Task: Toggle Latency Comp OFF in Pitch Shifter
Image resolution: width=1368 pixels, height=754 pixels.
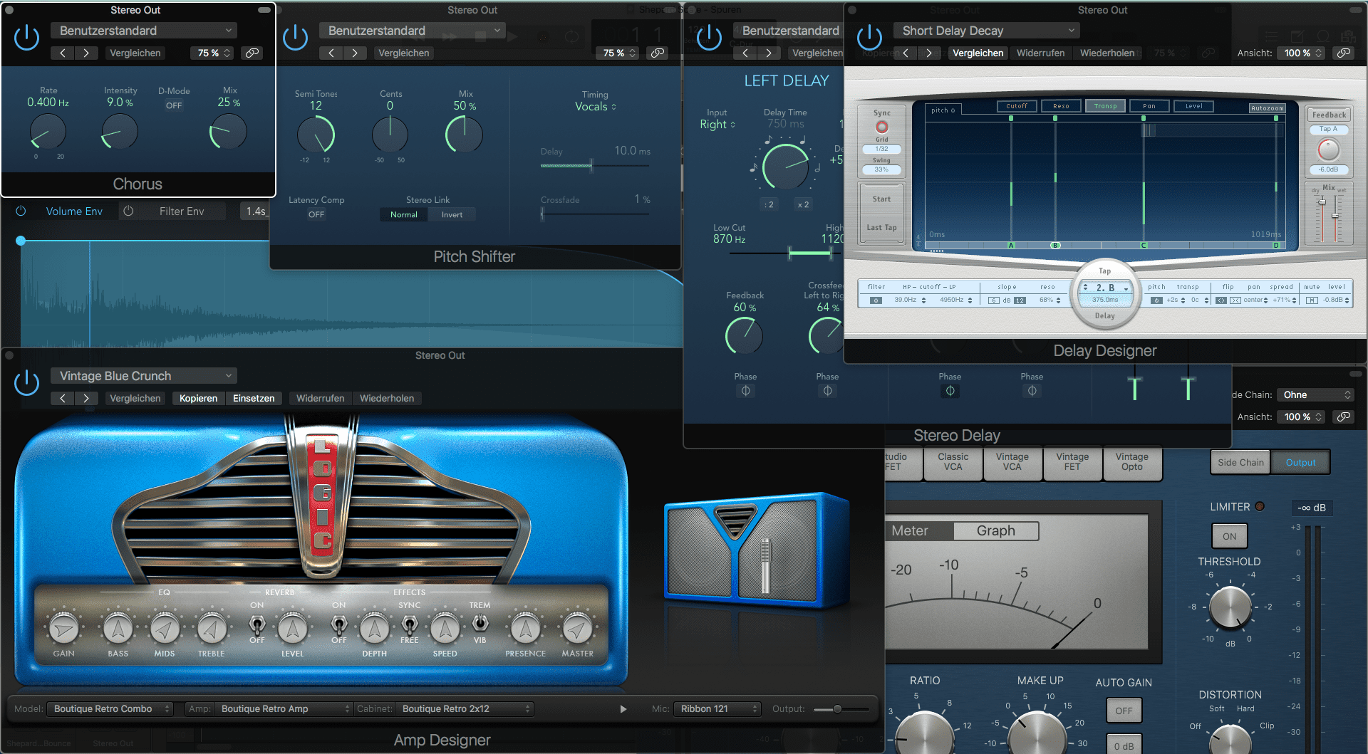Action: coord(316,214)
